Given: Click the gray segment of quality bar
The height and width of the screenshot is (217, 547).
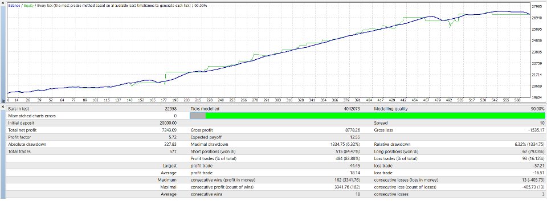Looking at the screenshot, I should (x=198, y=116).
